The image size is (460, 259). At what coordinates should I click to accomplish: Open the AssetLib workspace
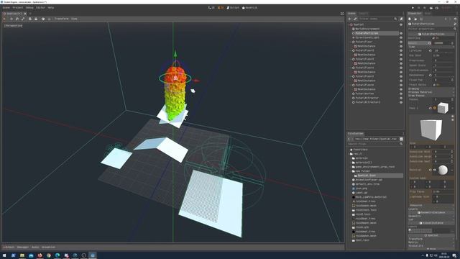(249, 8)
